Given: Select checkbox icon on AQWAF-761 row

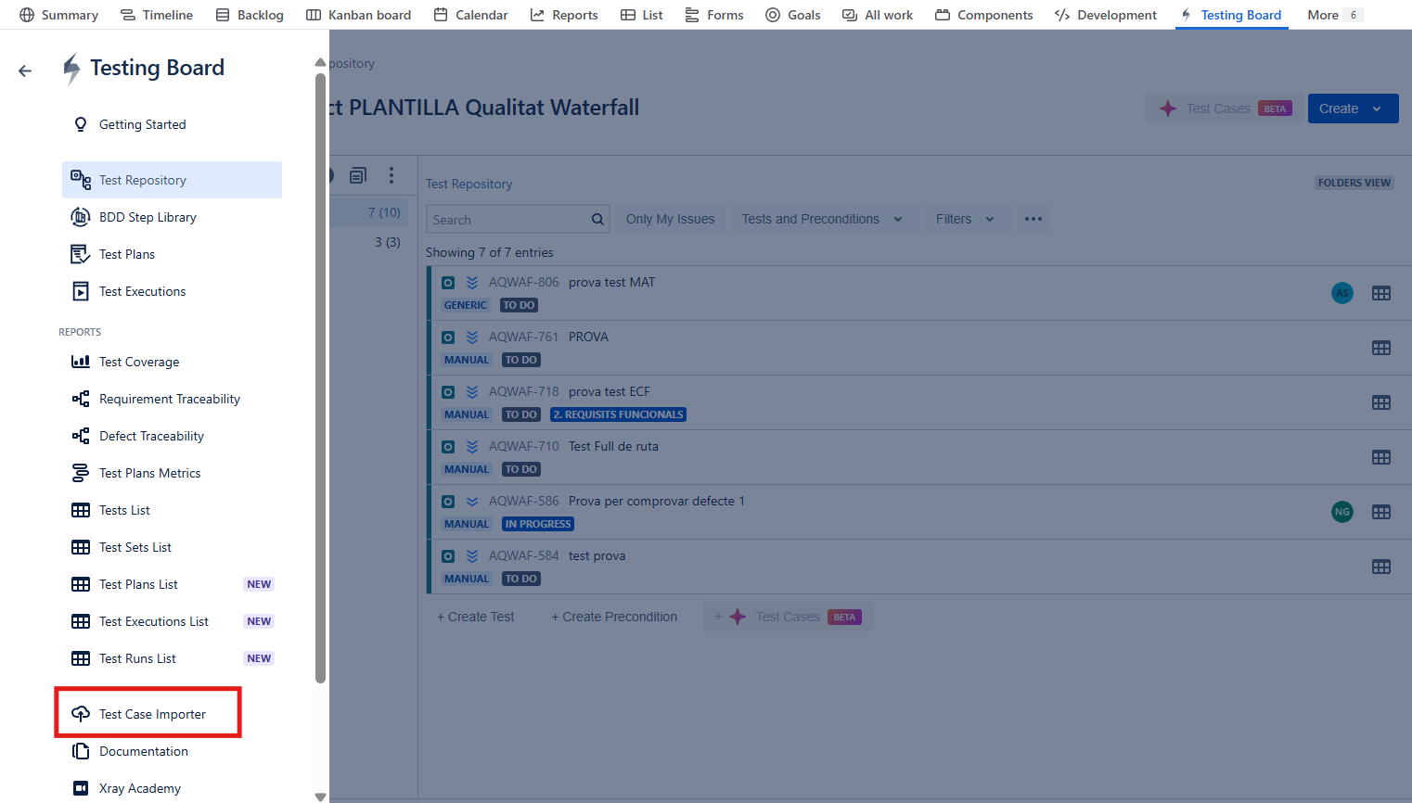Looking at the screenshot, I should click(448, 338).
